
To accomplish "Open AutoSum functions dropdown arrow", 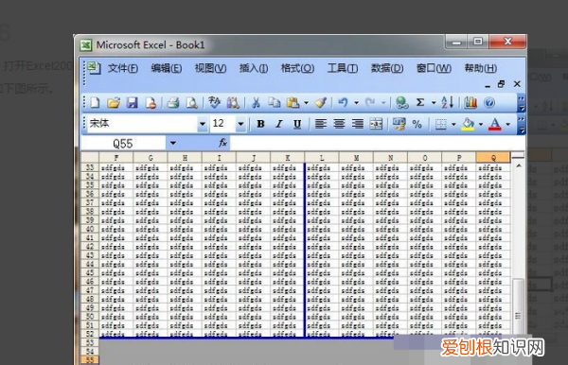I will click(434, 103).
